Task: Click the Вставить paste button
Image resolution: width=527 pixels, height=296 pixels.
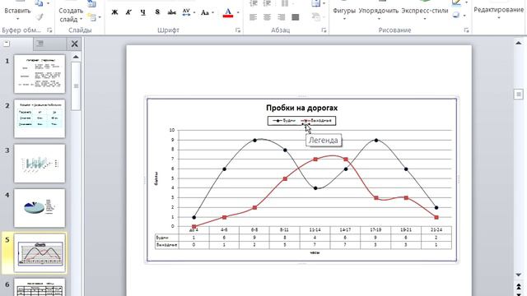Action: click(17, 11)
